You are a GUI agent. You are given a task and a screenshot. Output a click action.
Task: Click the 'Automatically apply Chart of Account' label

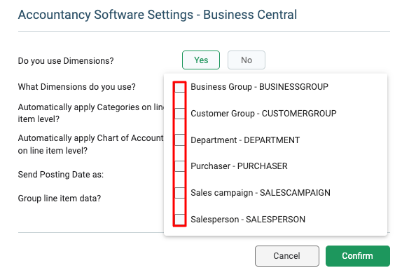click(91, 145)
